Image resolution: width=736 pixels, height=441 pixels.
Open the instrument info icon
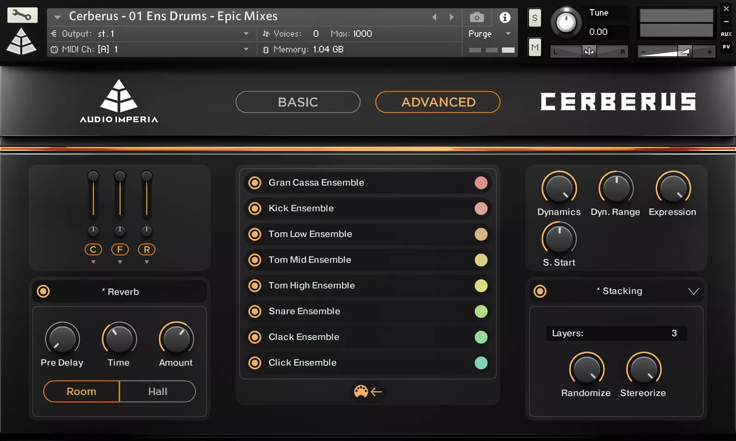505,17
